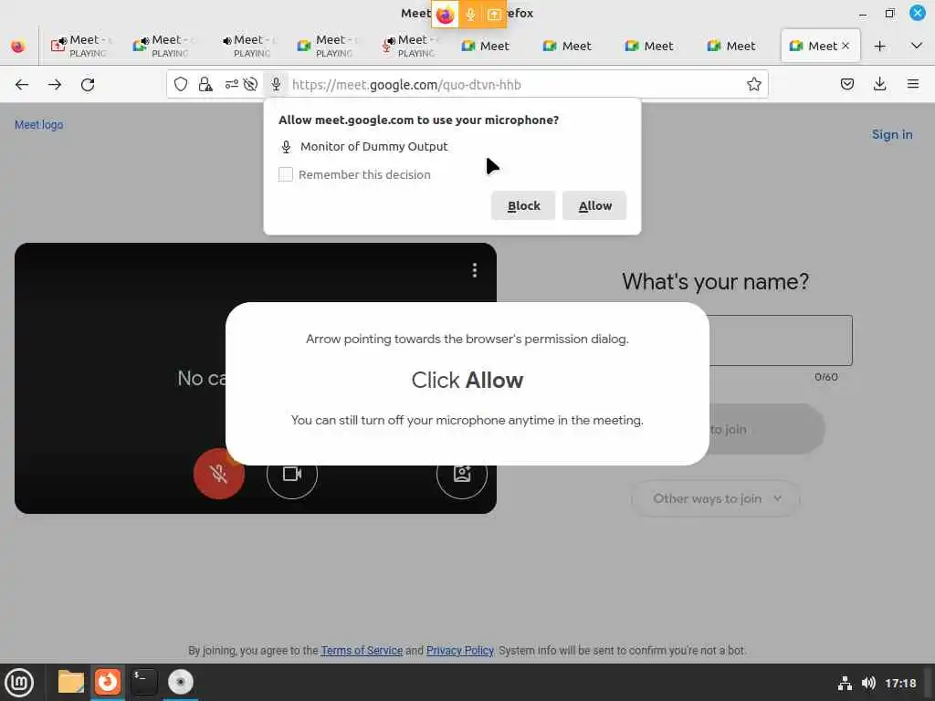This screenshot has width=935, height=701.
Task: Open the network status tray icon
Action: coord(845,683)
